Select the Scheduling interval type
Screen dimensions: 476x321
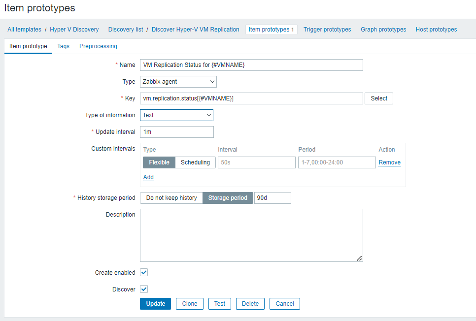(x=195, y=162)
